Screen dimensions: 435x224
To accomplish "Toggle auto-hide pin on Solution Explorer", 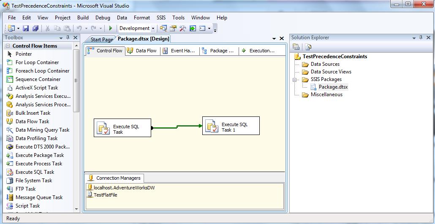I will pyautogui.click(x=421, y=38).
